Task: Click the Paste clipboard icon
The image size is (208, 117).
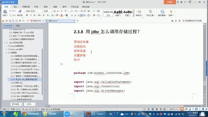Action: coord(5,12)
